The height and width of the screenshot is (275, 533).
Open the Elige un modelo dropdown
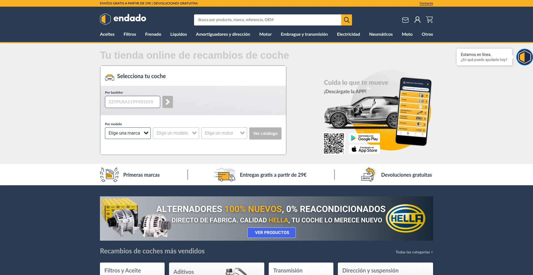pyautogui.click(x=176, y=133)
